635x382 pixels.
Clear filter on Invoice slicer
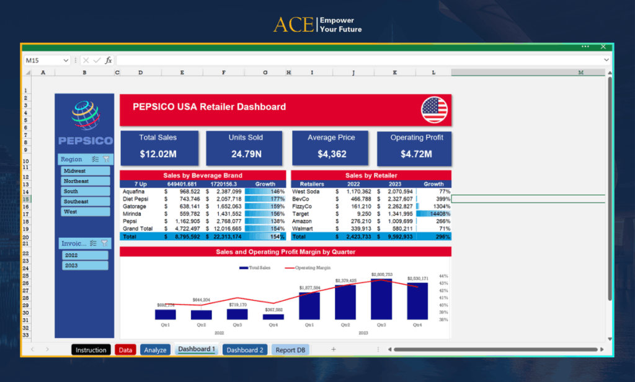(x=104, y=243)
